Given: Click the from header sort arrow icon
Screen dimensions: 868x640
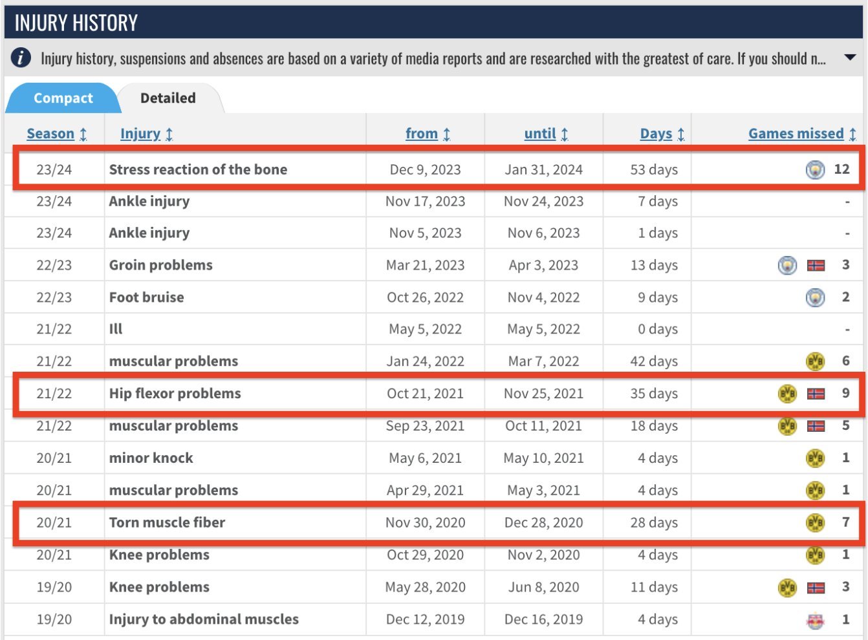Looking at the screenshot, I should pyautogui.click(x=446, y=134).
